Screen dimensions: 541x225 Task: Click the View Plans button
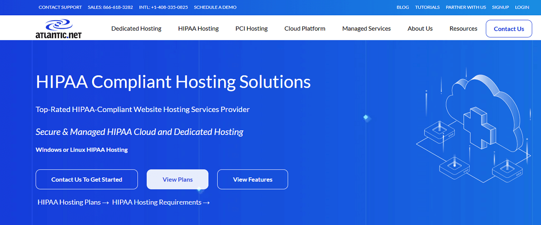coord(178,180)
